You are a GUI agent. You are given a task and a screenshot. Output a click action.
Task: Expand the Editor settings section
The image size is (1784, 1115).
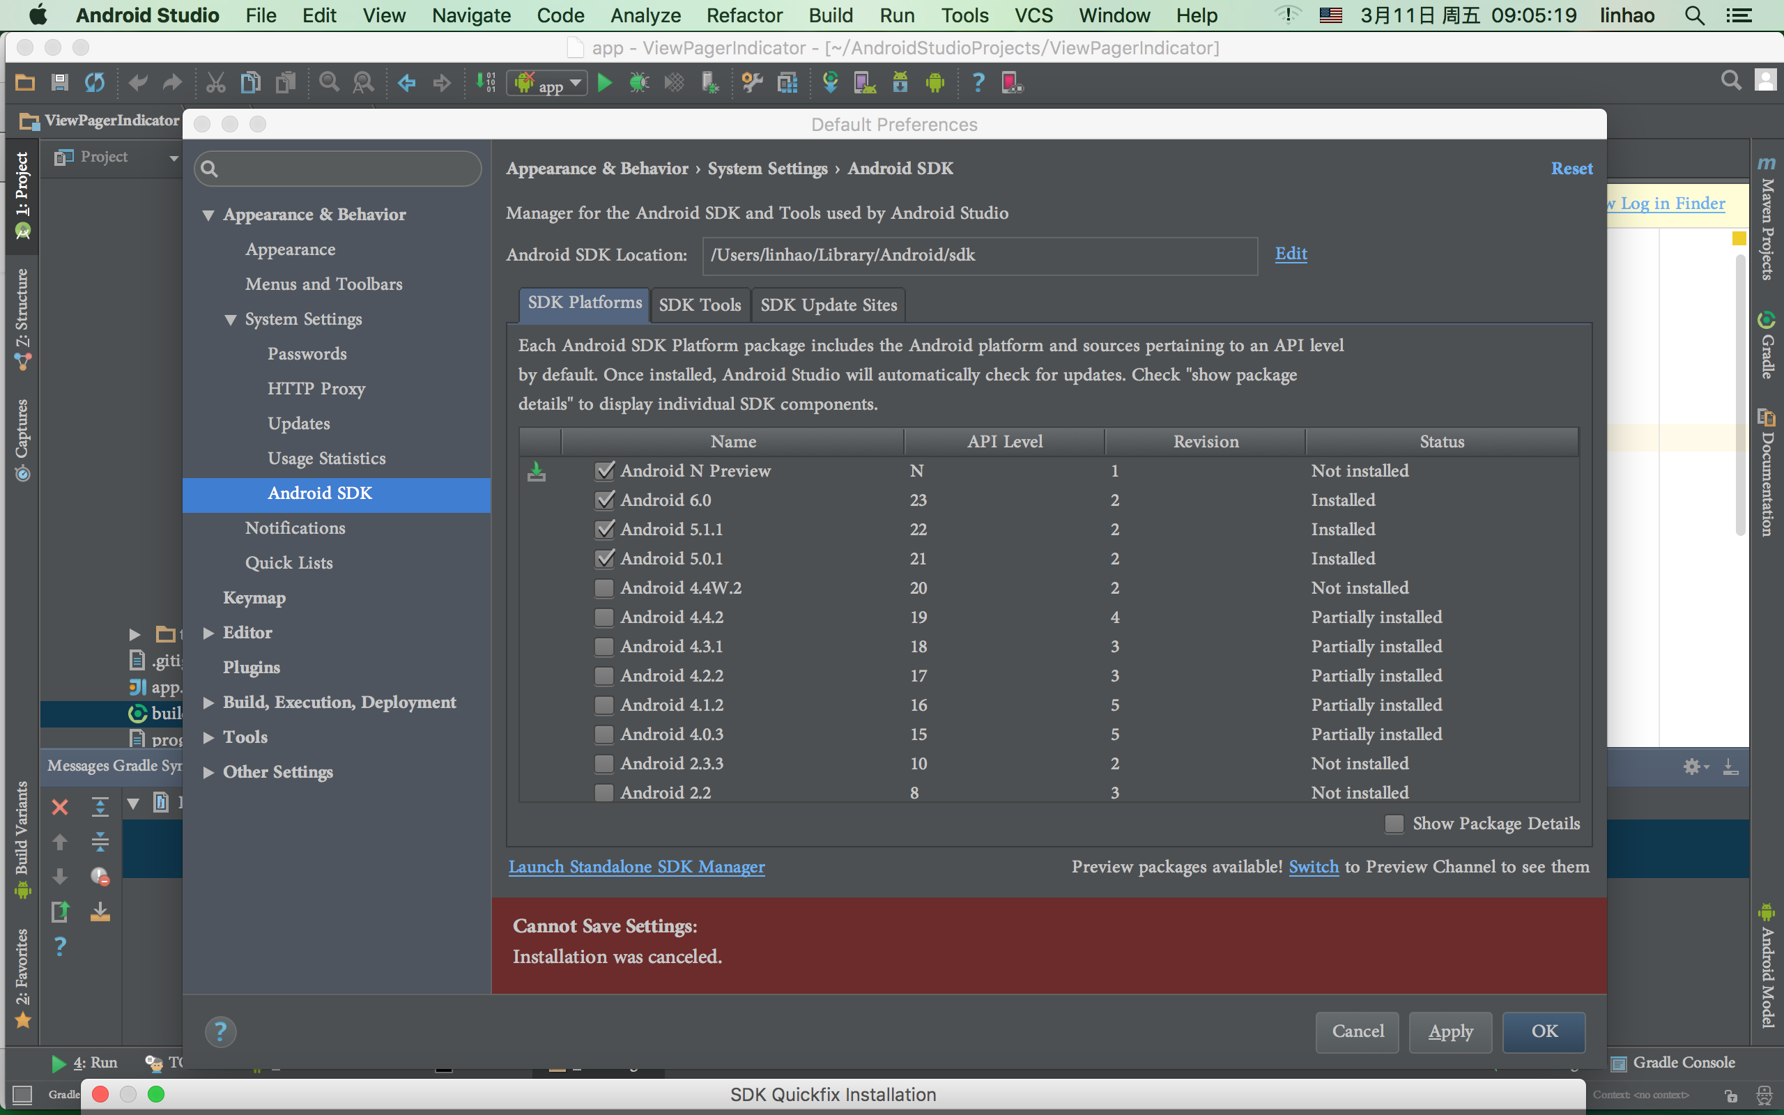coord(208,633)
